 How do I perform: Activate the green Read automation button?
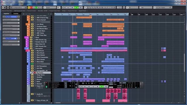[36, 8]
